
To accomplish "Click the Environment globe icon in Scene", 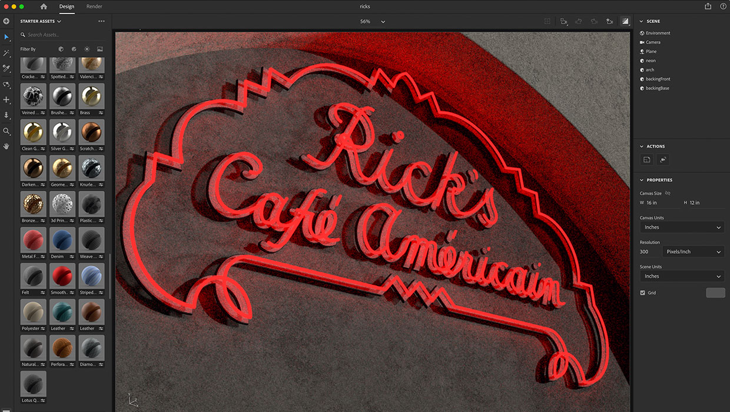I will pos(642,33).
